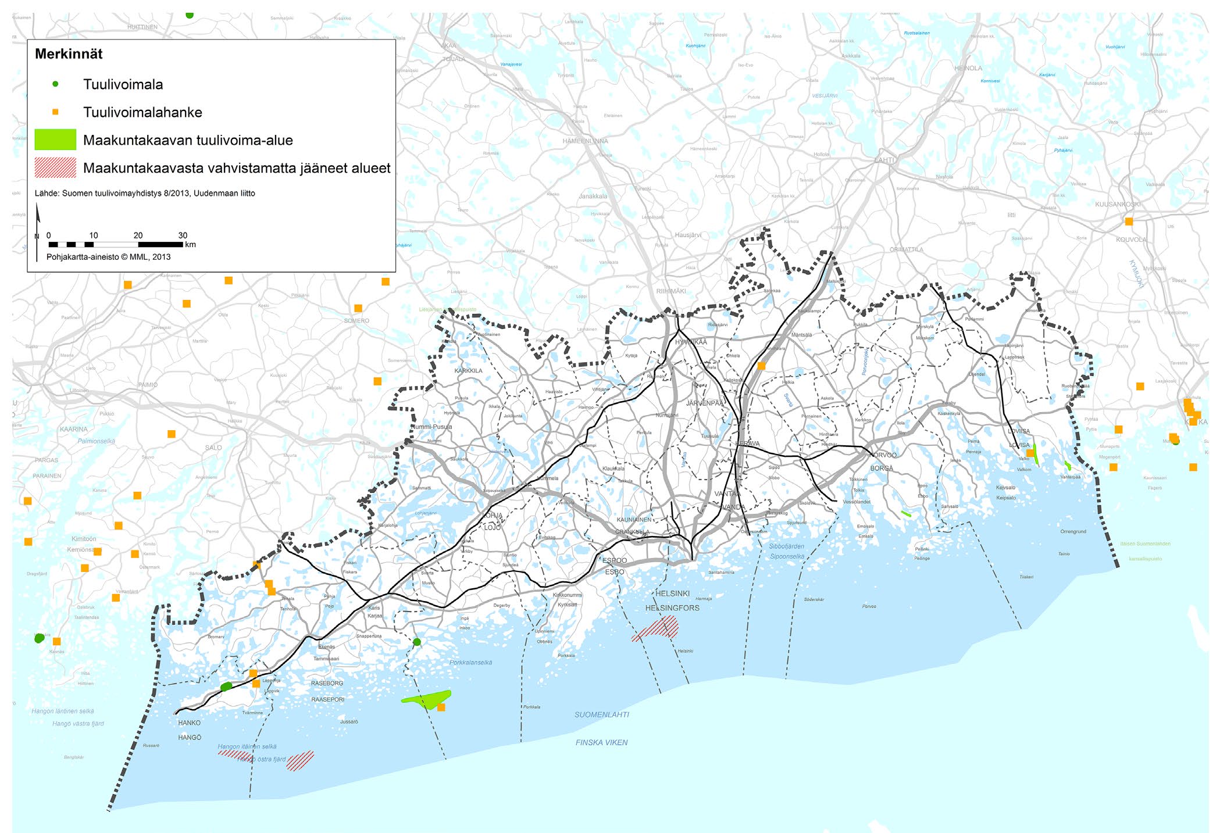This screenshot has width=1220, height=833.
Task: Click the ORIMATTILA label
Action: tap(906, 250)
